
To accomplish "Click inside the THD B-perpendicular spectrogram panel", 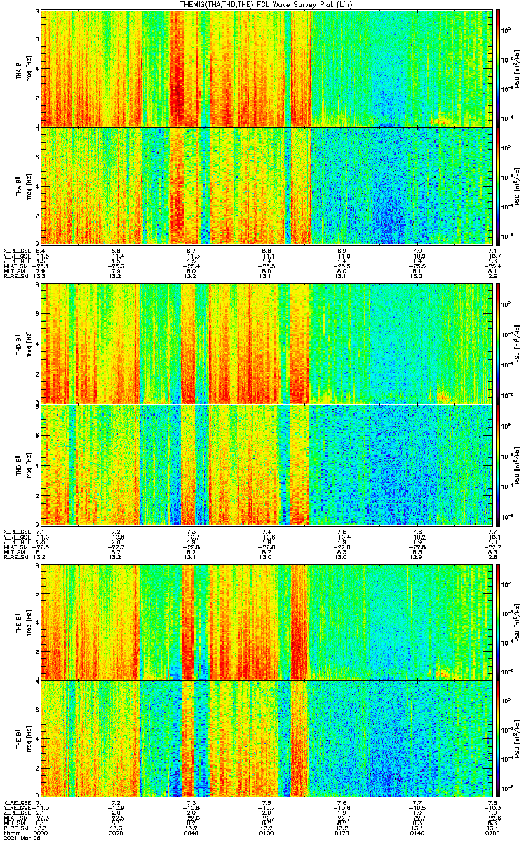I will (x=266, y=344).
